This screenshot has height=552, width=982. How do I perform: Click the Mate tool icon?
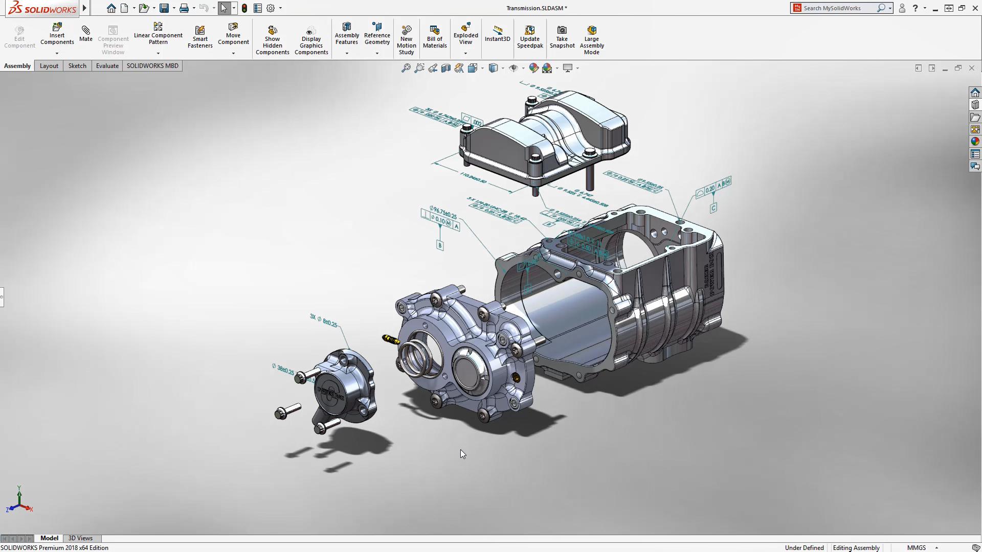point(86,31)
